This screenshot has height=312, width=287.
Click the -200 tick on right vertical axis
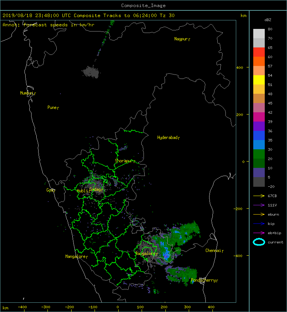coord(238,209)
